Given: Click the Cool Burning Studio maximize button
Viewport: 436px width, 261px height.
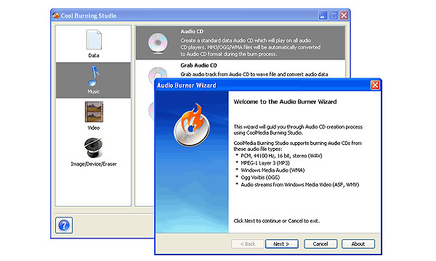Looking at the screenshot, I should coord(334,15).
